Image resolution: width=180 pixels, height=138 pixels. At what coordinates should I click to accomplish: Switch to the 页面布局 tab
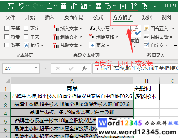click(74, 17)
